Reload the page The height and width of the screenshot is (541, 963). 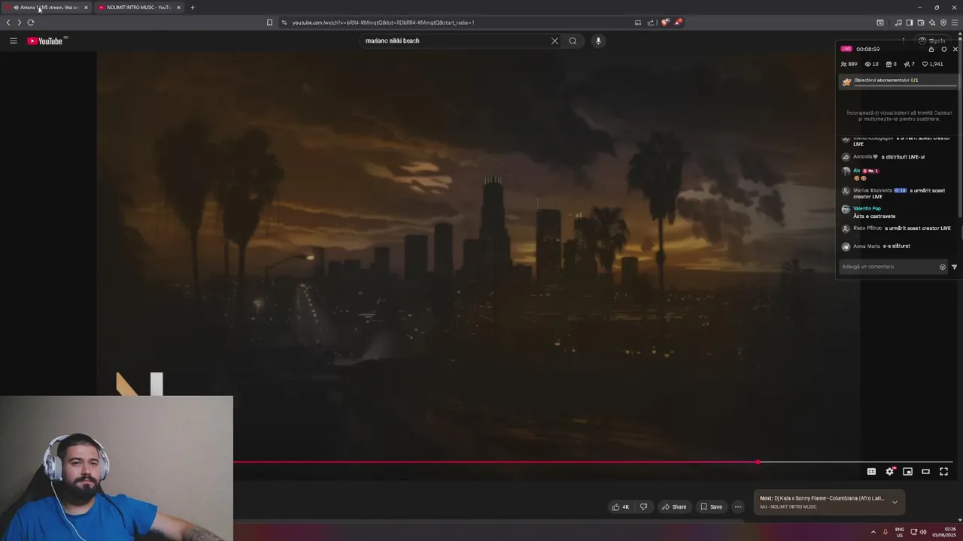pyautogui.click(x=31, y=23)
